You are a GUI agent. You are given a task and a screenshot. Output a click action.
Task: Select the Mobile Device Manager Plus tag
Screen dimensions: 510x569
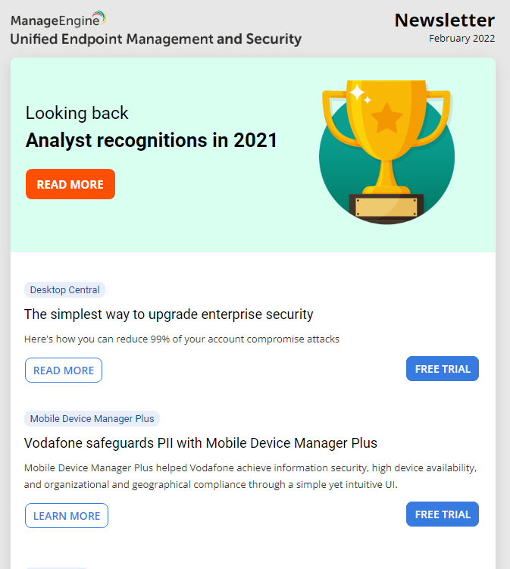pyautogui.click(x=92, y=418)
